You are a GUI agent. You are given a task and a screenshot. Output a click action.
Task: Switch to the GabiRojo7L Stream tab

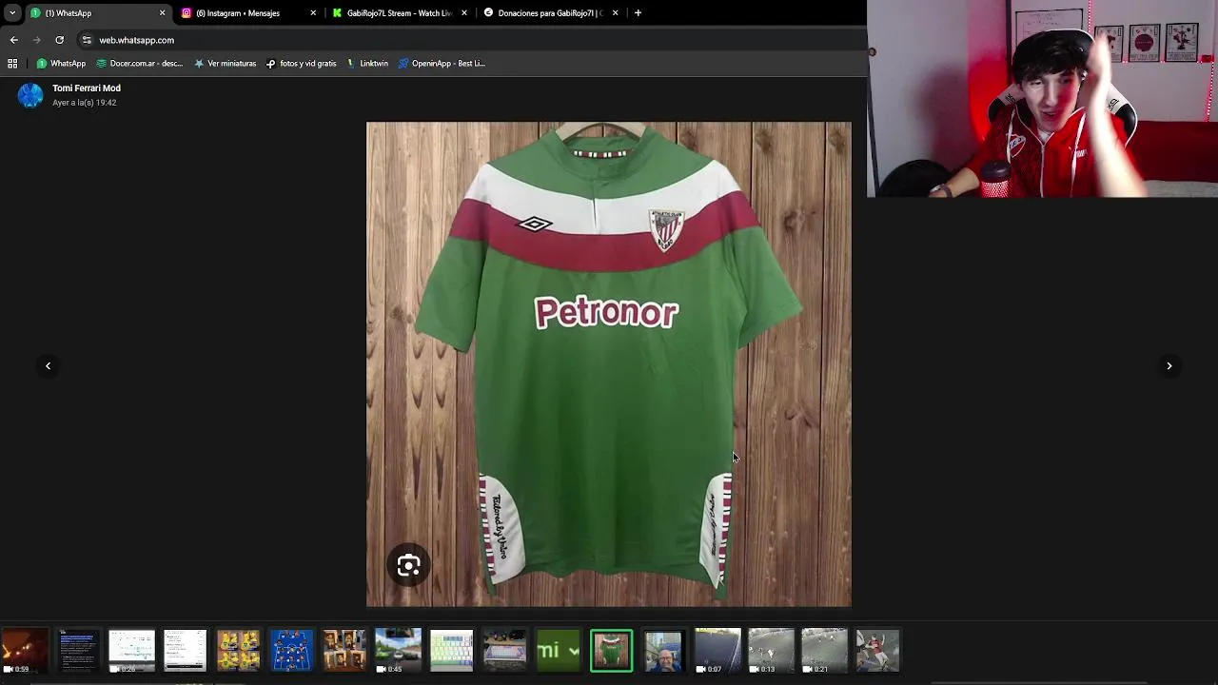point(400,13)
